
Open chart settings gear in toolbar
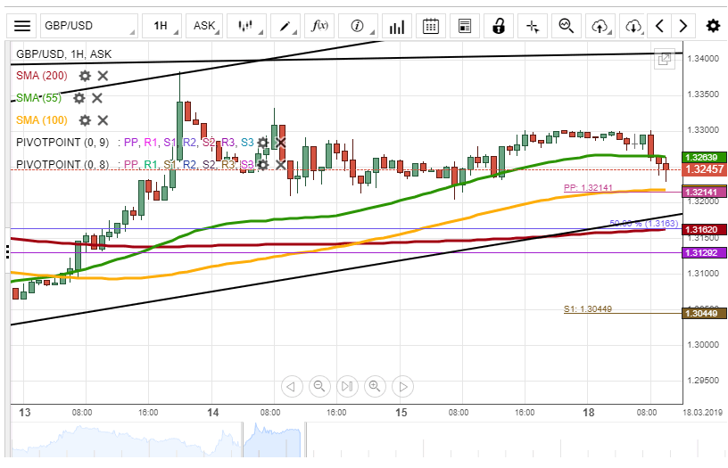[x=712, y=26]
